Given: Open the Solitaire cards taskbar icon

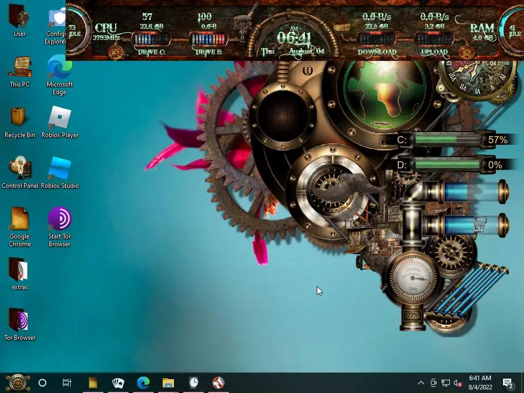Looking at the screenshot, I should (118, 383).
